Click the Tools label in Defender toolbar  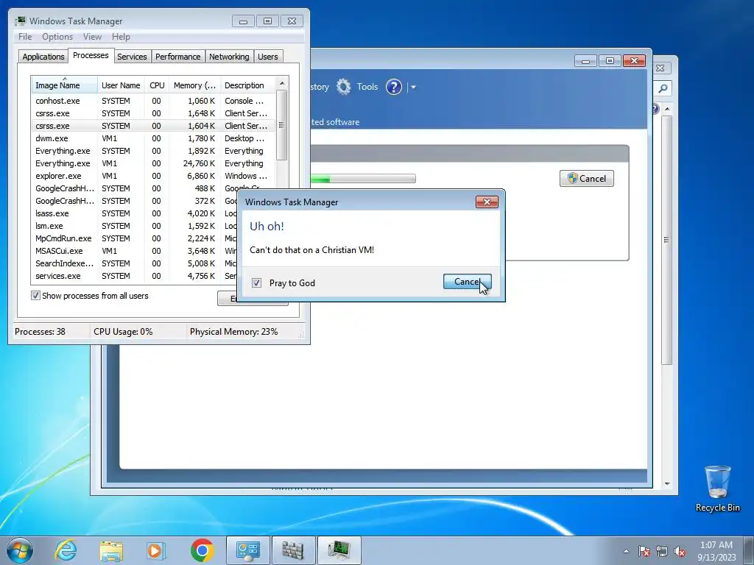367,87
